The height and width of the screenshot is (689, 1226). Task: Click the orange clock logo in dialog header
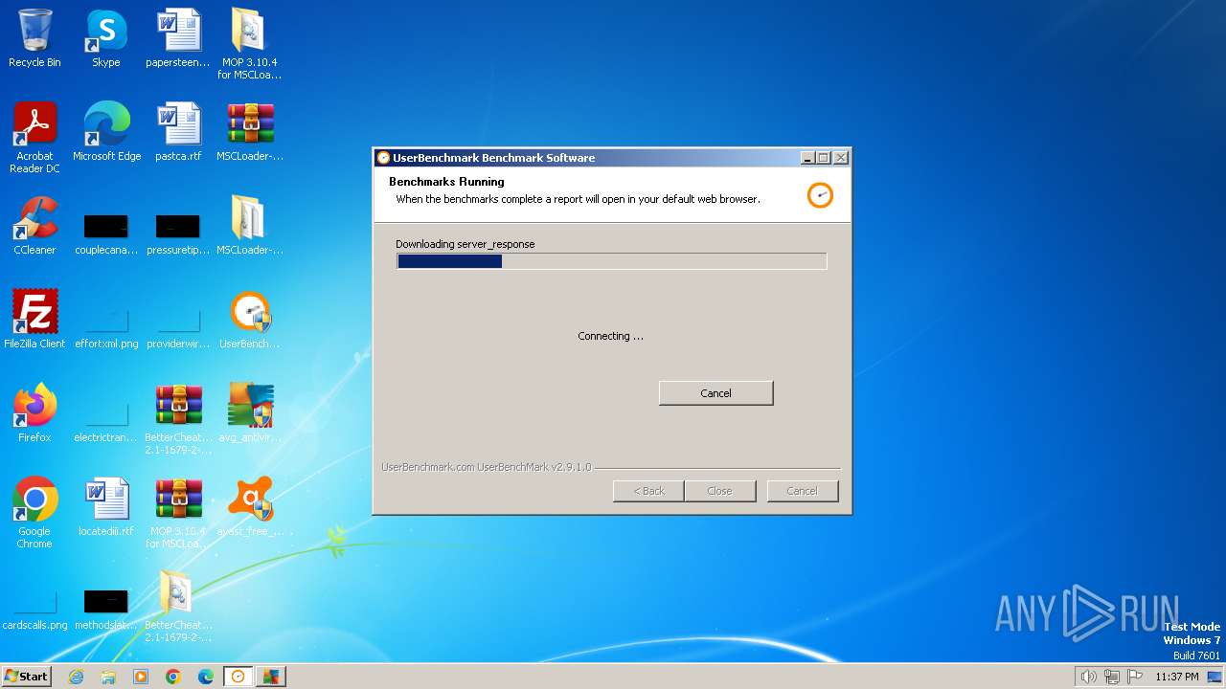pos(820,195)
